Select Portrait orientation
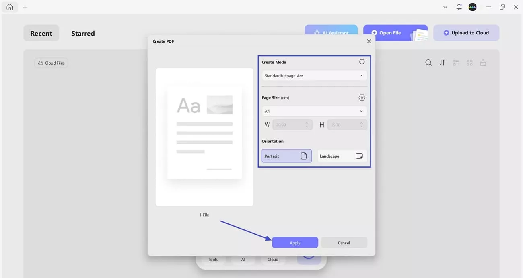The image size is (523, 278). click(x=286, y=156)
